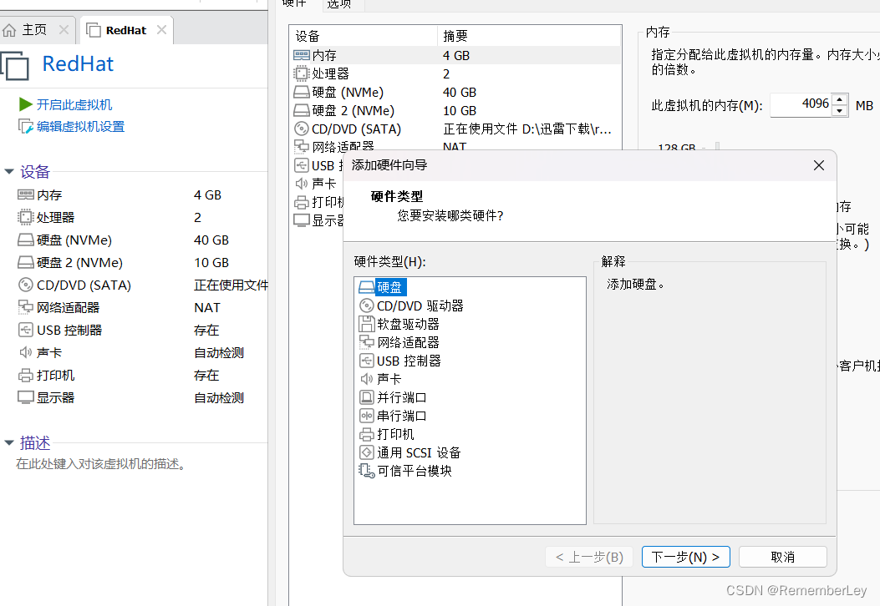Click 处理器 icon in settings device table
Image resolution: width=880 pixels, height=606 pixels.
point(302,74)
